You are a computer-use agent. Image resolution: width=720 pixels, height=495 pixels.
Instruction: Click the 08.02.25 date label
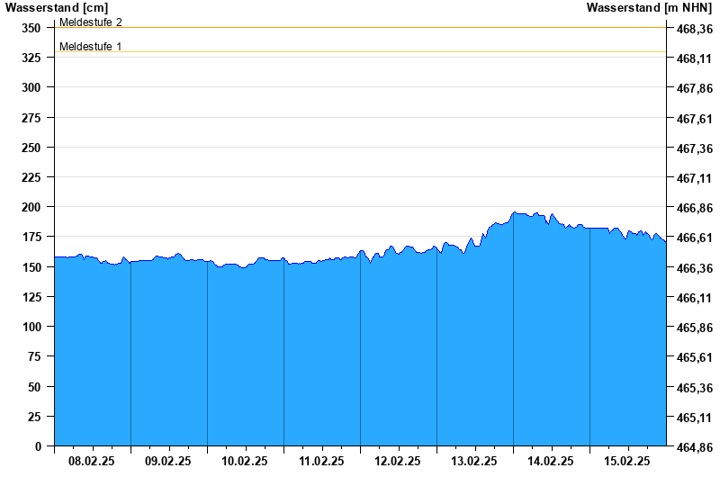[92, 461]
